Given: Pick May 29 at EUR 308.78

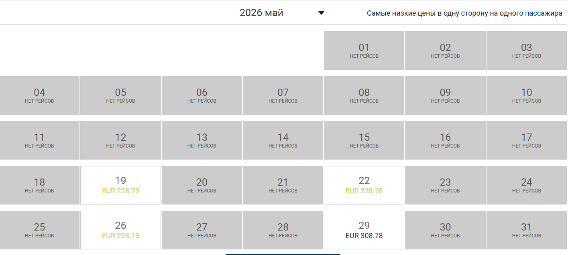Looking at the screenshot, I should click(x=364, y=230).
